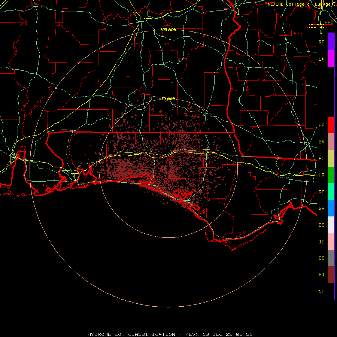Click the IC light-pink legend swatch
337x337 pixels.
point(331,242)
